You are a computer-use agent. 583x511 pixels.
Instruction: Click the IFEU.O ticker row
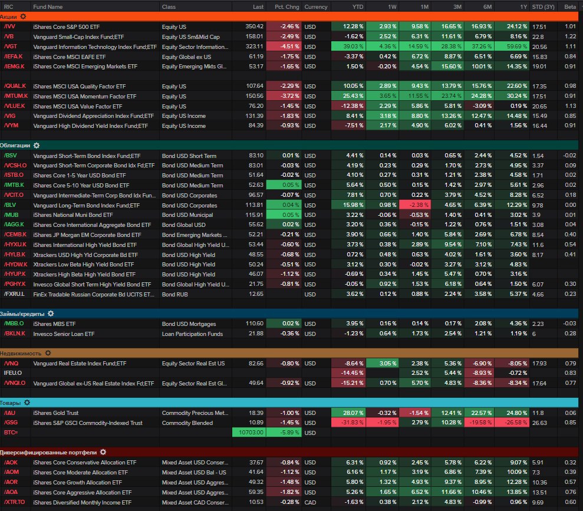click(x=12, y=372)
